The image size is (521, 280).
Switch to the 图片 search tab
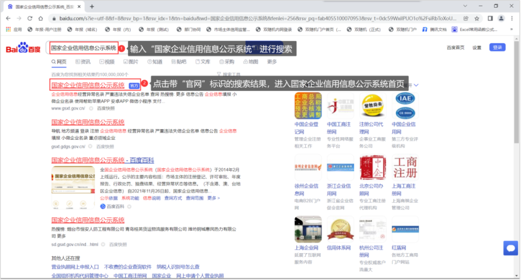131,62
